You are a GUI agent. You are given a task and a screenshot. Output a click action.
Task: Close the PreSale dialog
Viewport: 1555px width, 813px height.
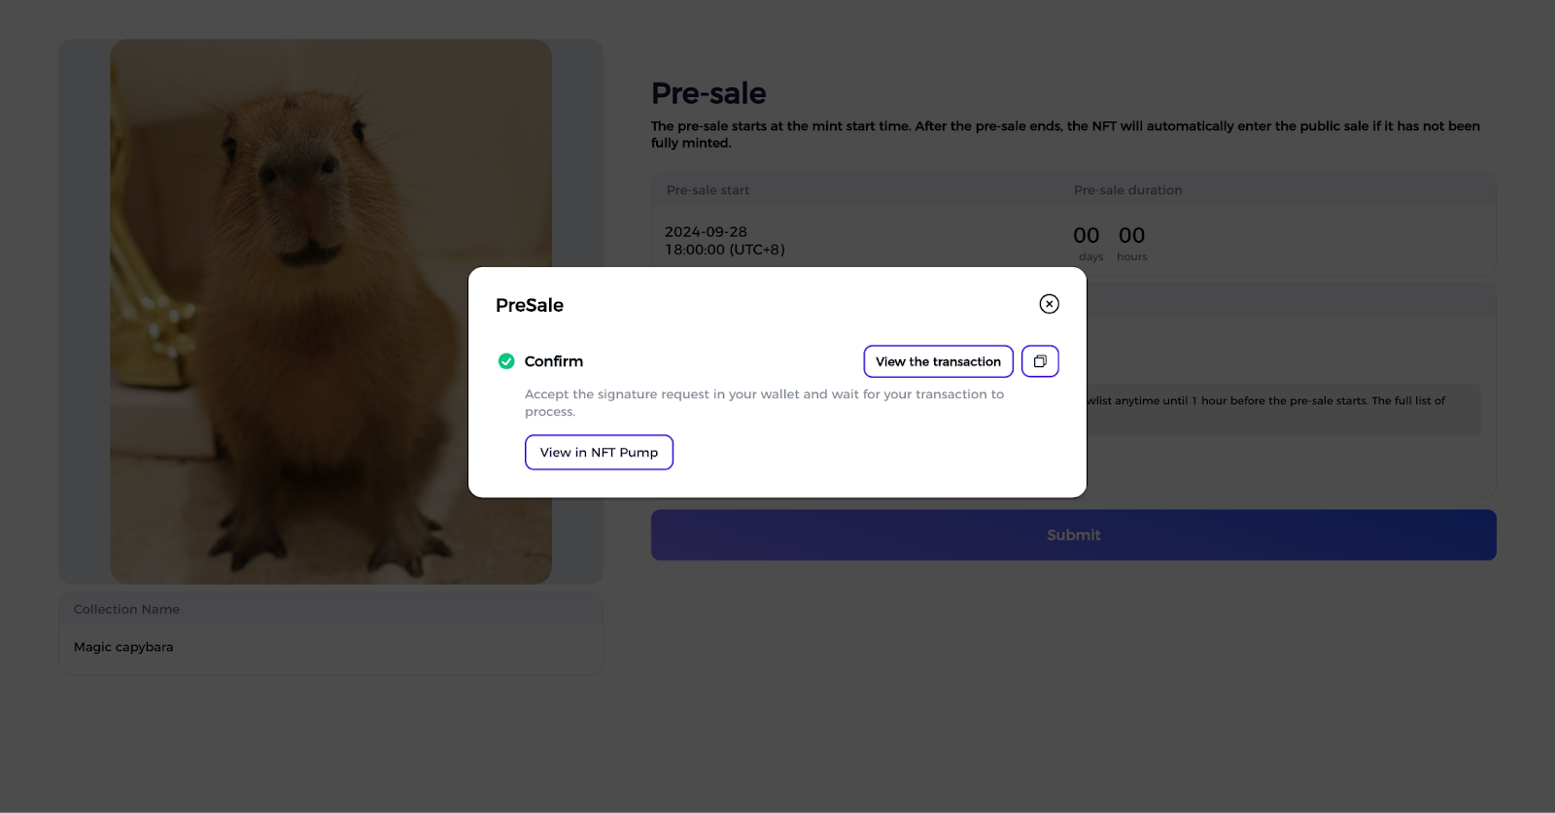click(1049, 304)
